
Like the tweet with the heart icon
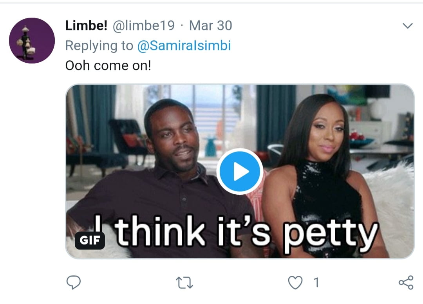[x=296, y=282]
